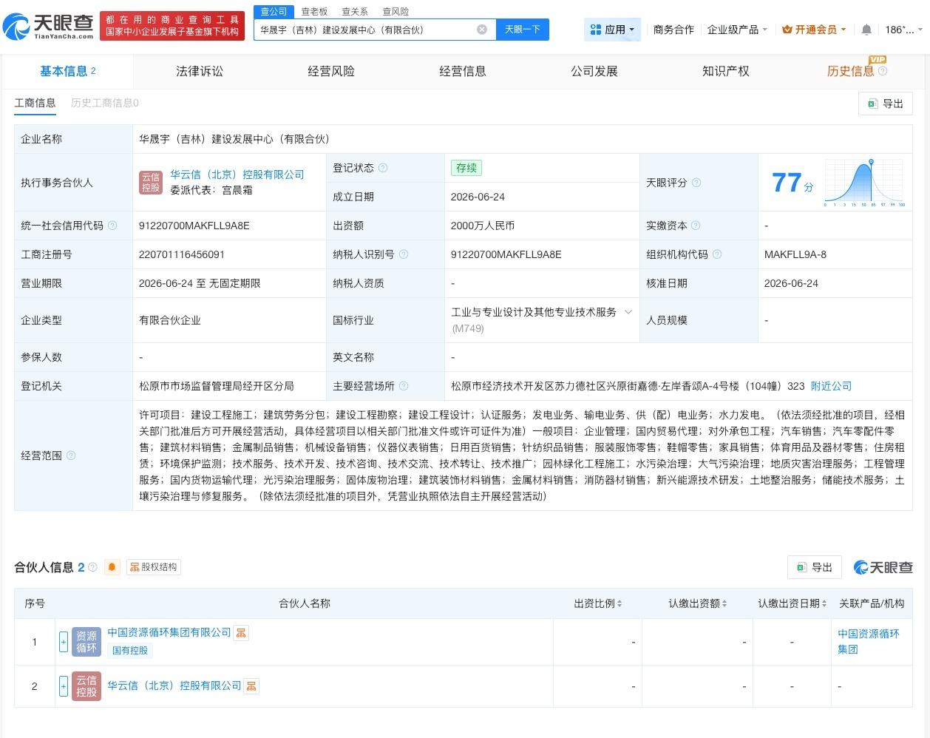
Task: Switch to the 经营风险 tab
Action: click(331, 71)
